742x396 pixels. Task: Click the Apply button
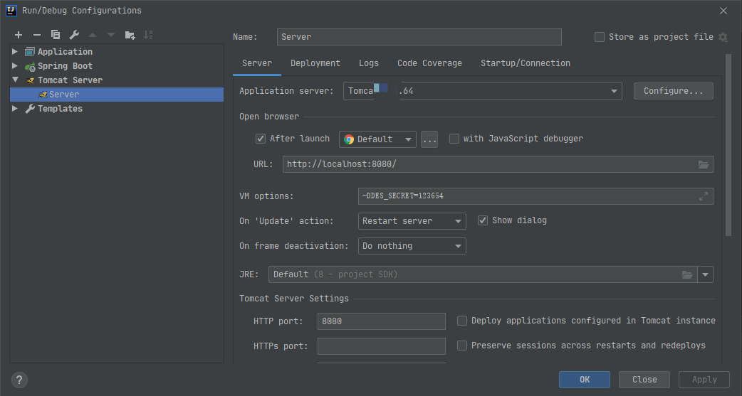[704, 380]
